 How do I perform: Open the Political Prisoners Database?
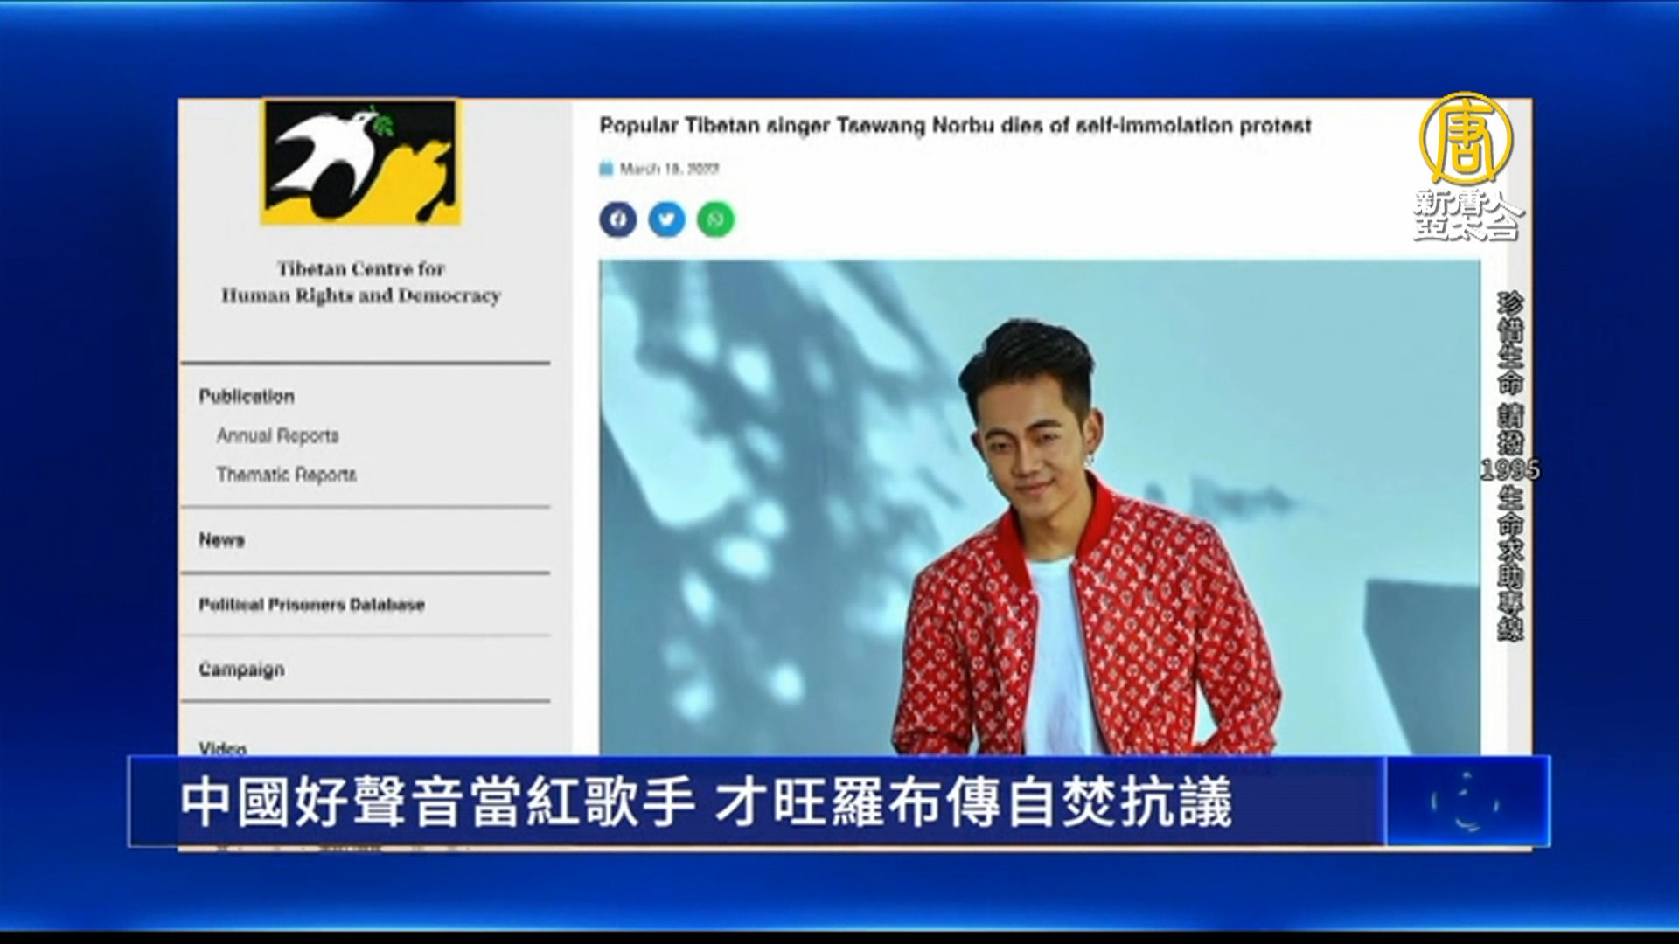tap(311, 605)
